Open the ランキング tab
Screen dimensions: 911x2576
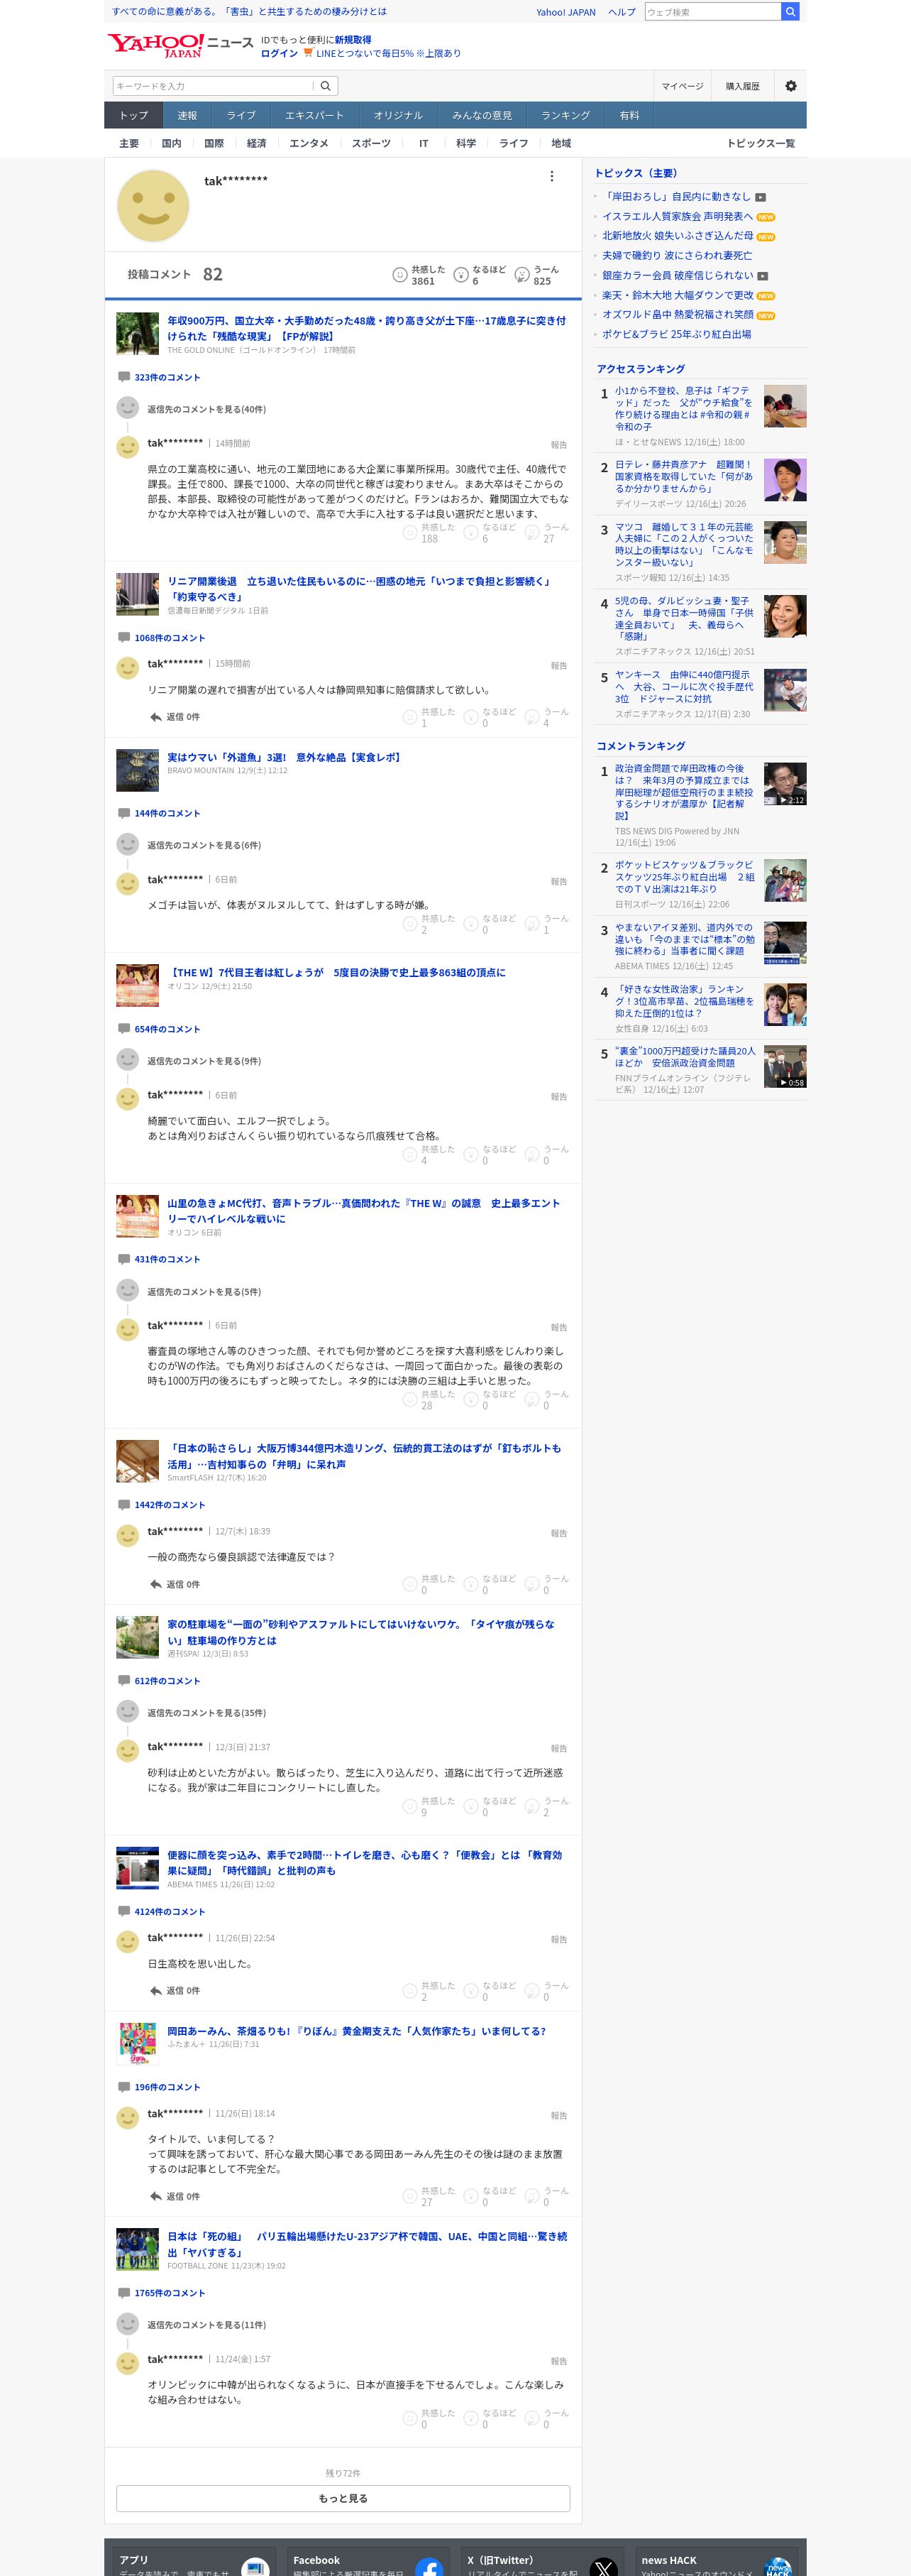[565, 115]
